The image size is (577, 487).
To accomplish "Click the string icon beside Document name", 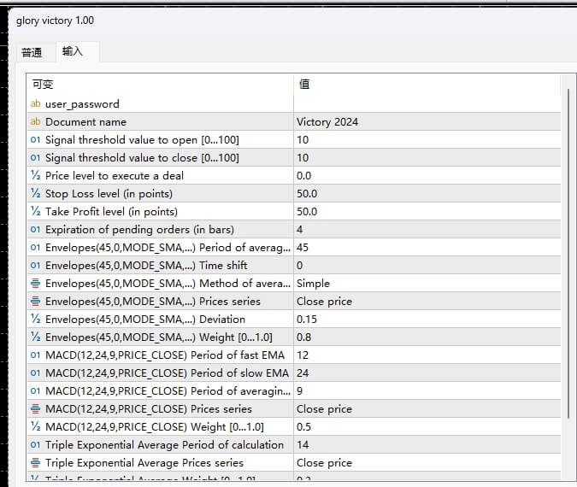I will (35, 121).
